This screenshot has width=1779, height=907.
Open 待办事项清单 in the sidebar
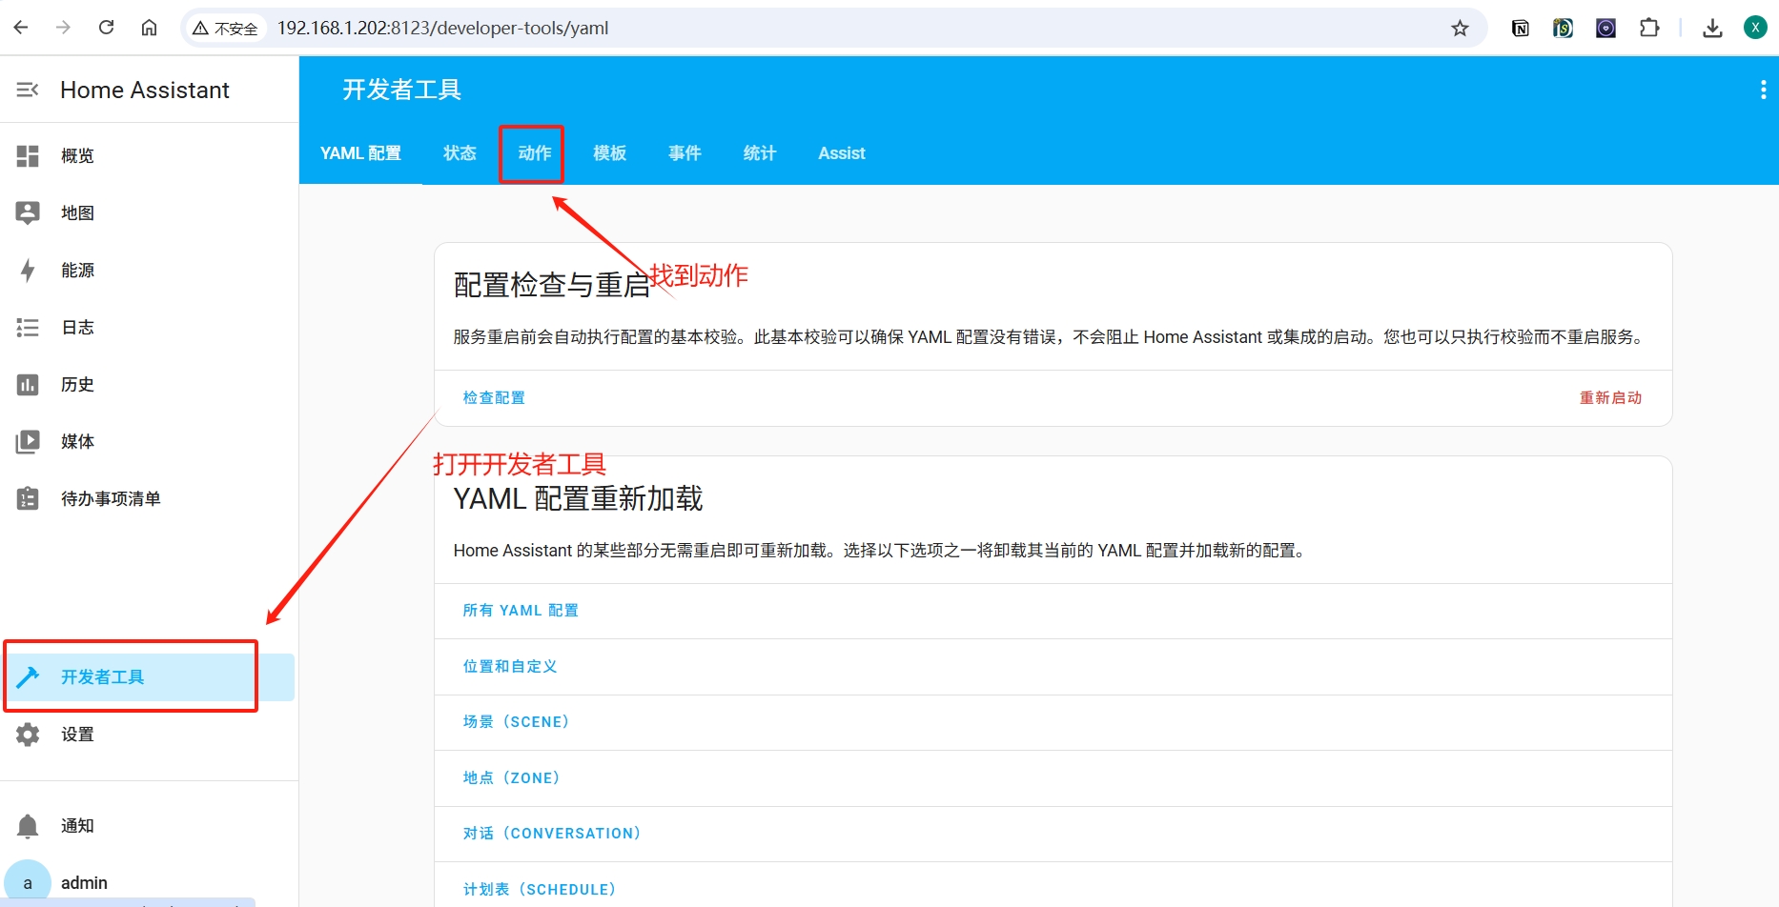[149, 499]
